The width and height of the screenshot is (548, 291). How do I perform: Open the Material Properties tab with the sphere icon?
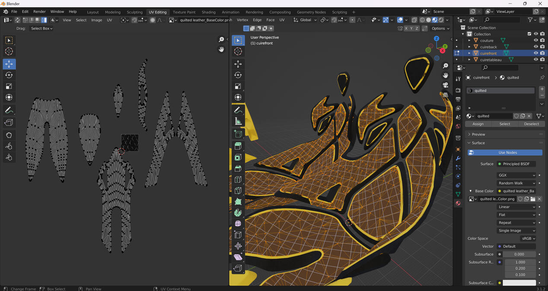tap(458, 203)
